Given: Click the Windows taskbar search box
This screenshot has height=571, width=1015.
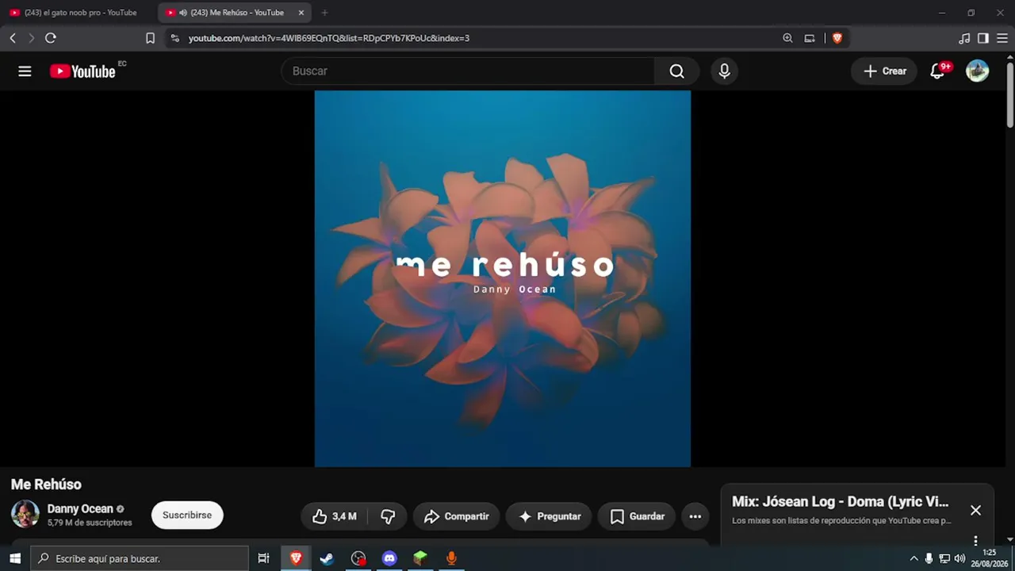Looking at the screenshot, I should coord(140,558).
